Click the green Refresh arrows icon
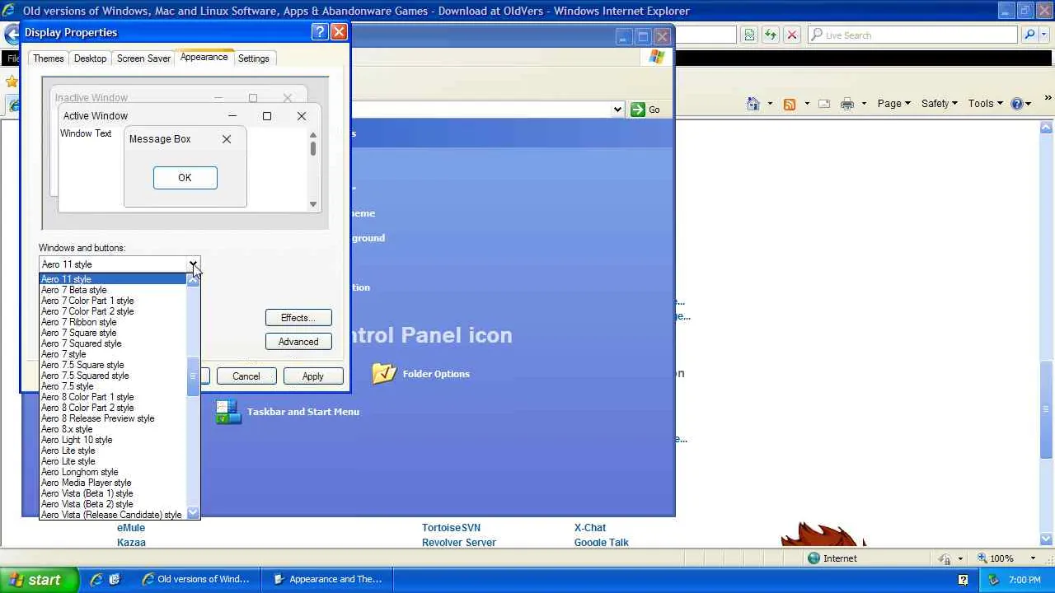1055x593 pixels. tap(771, 35)
